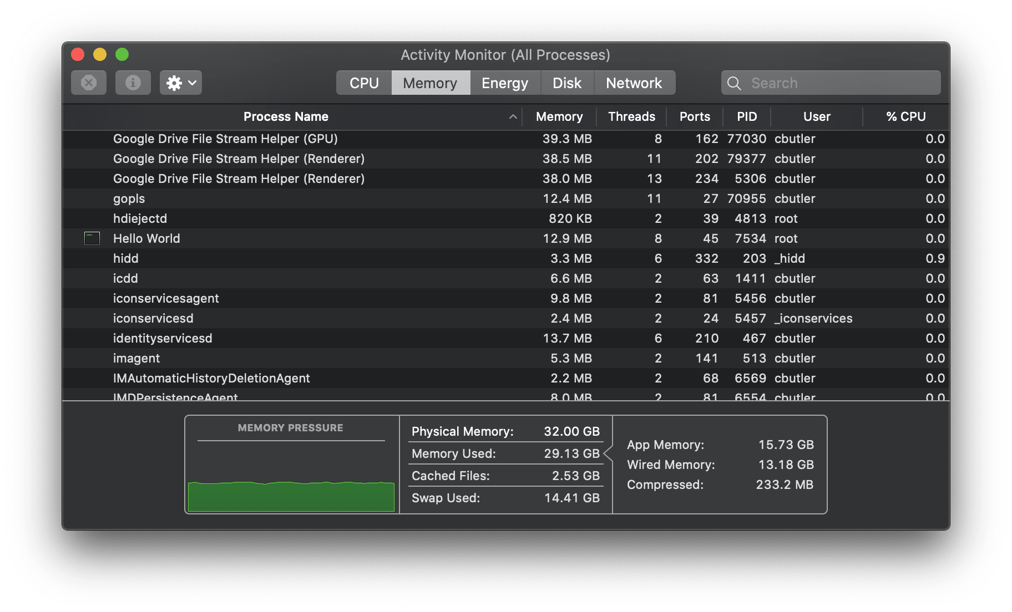
Task: Sort by User column header
Action: pos(817,116)
